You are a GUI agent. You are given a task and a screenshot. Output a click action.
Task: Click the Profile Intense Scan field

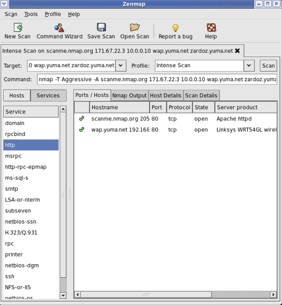(x=199, y=66)
